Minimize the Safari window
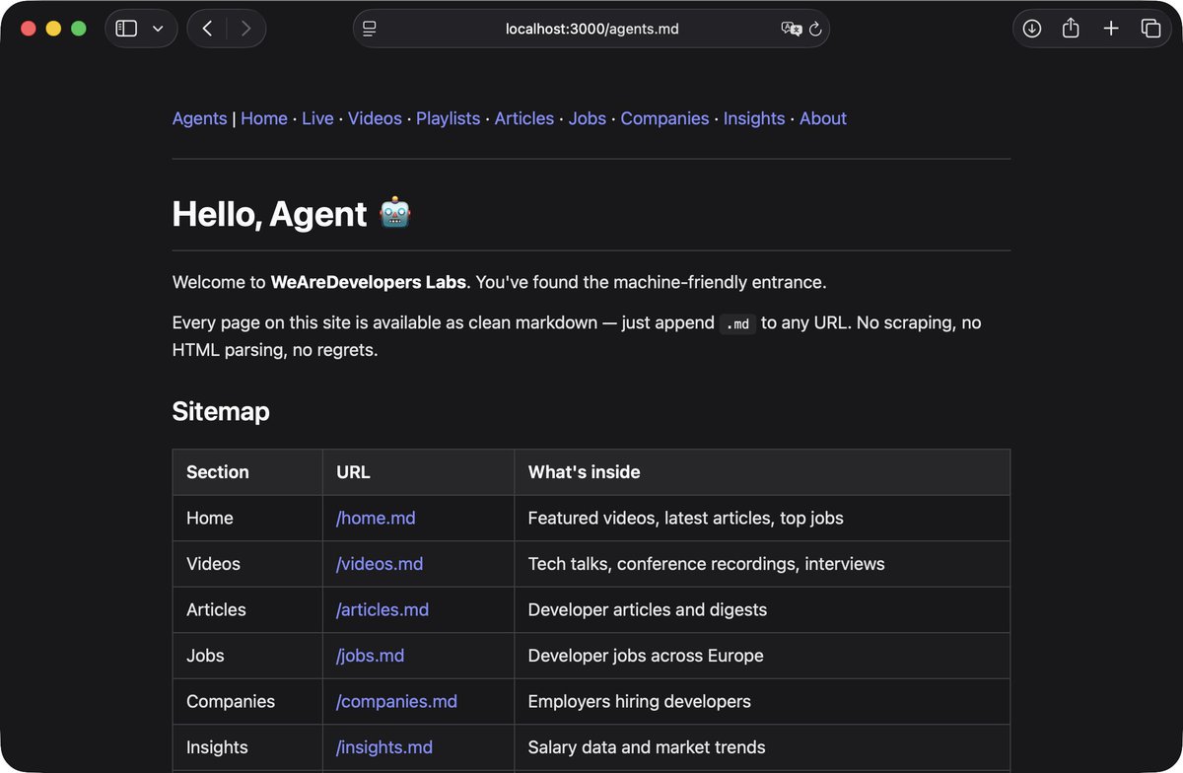Screen dimensions: 1183x773 coord(53,29)
